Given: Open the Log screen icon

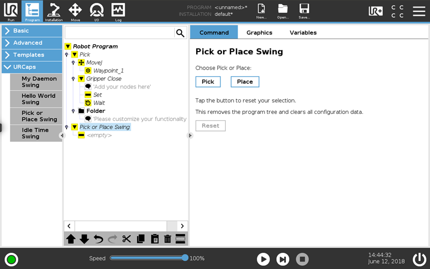Looking at the screenshot, I should 118,11.
